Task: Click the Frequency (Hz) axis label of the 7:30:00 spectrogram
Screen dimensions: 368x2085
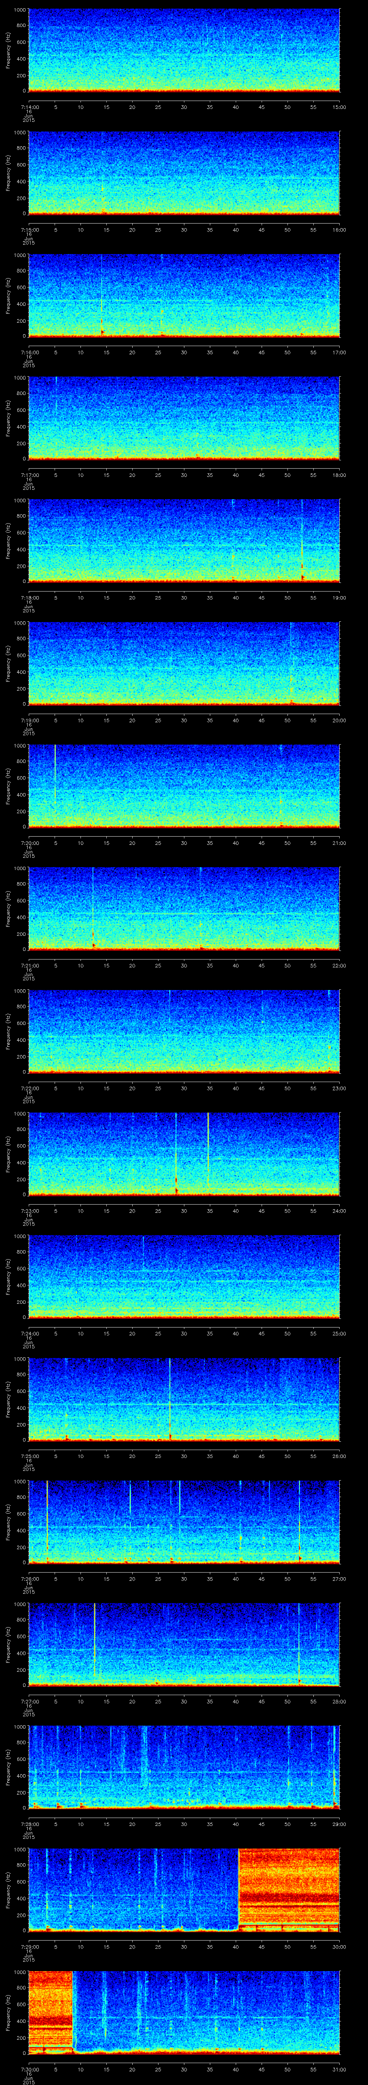Action: 8,2012
